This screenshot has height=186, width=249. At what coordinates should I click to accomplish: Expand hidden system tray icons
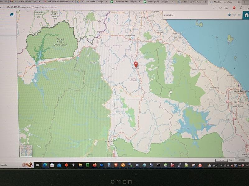pos(221,165)
